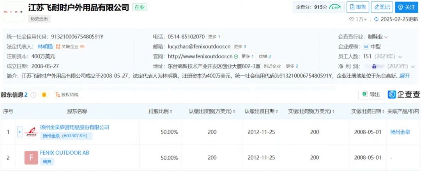Click 2008-05-01 in 扬州金泉 row

(x=368, y=132)
